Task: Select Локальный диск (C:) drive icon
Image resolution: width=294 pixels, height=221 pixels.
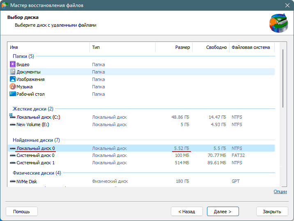Action: 13,117
